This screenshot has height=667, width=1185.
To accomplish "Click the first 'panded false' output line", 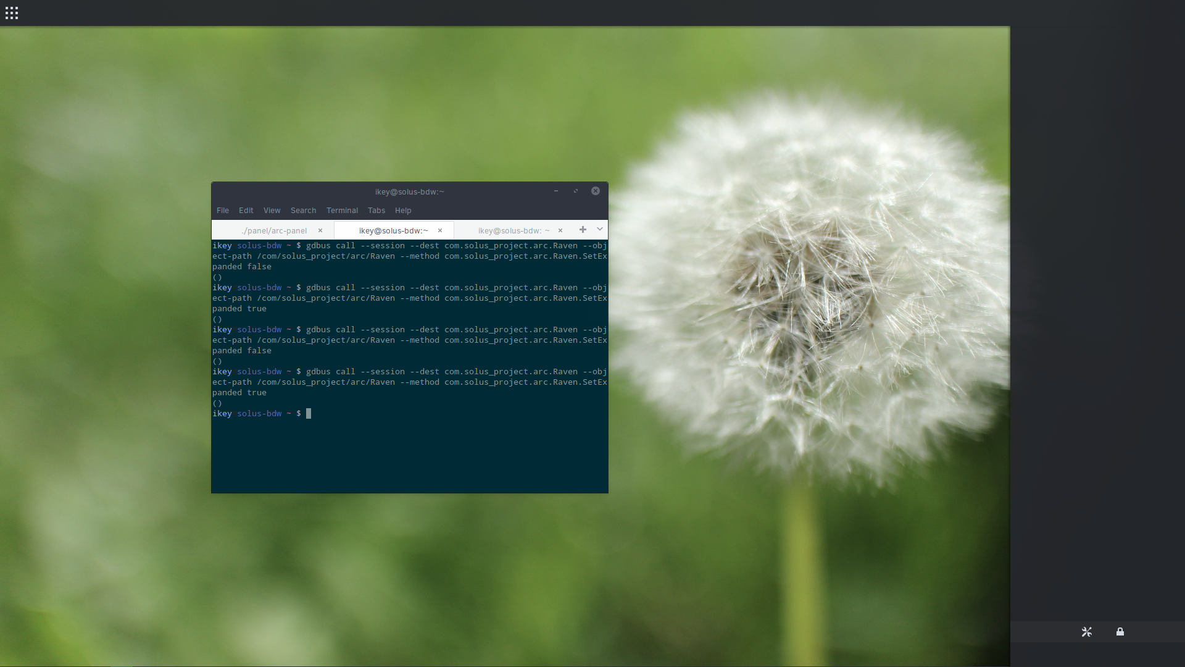I will coord(242,267).
